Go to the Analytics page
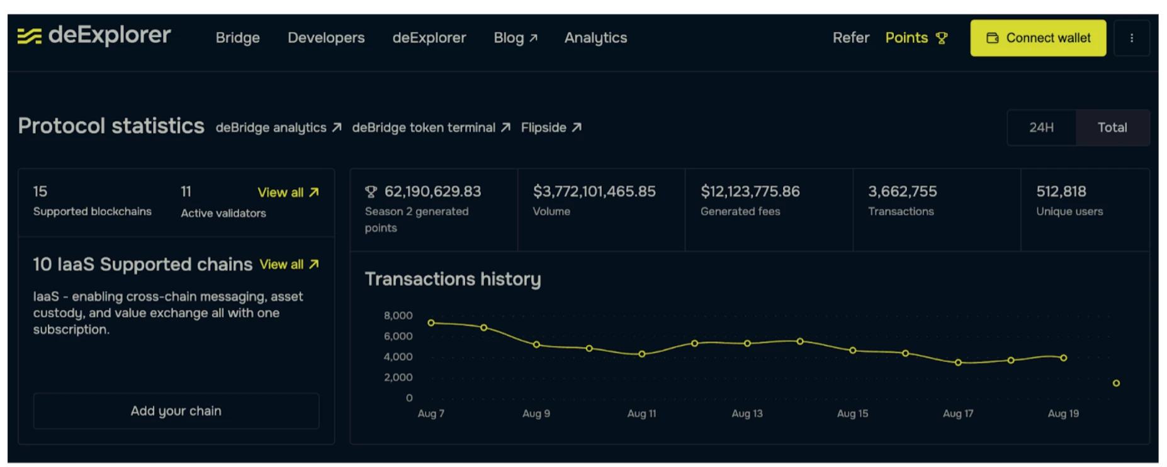This screenshot has height=467, width=1167. click(595, 38)
